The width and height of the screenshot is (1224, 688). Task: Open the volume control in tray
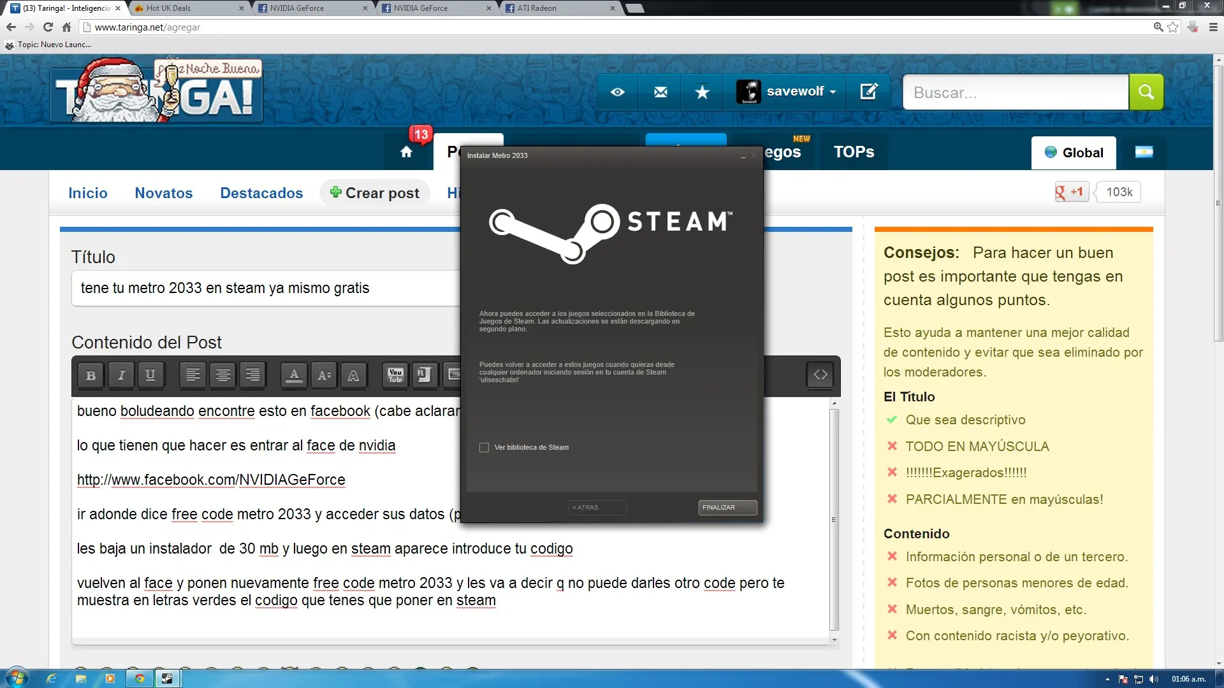[x=1154, y=679]
